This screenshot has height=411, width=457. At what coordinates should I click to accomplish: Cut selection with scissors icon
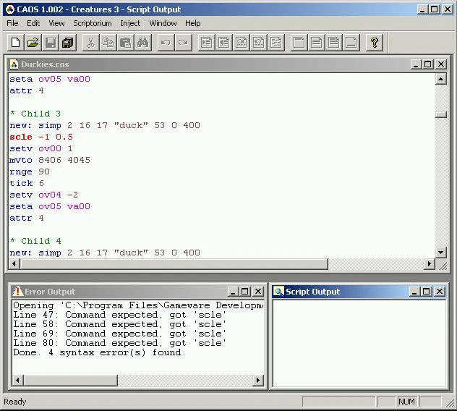90,43
